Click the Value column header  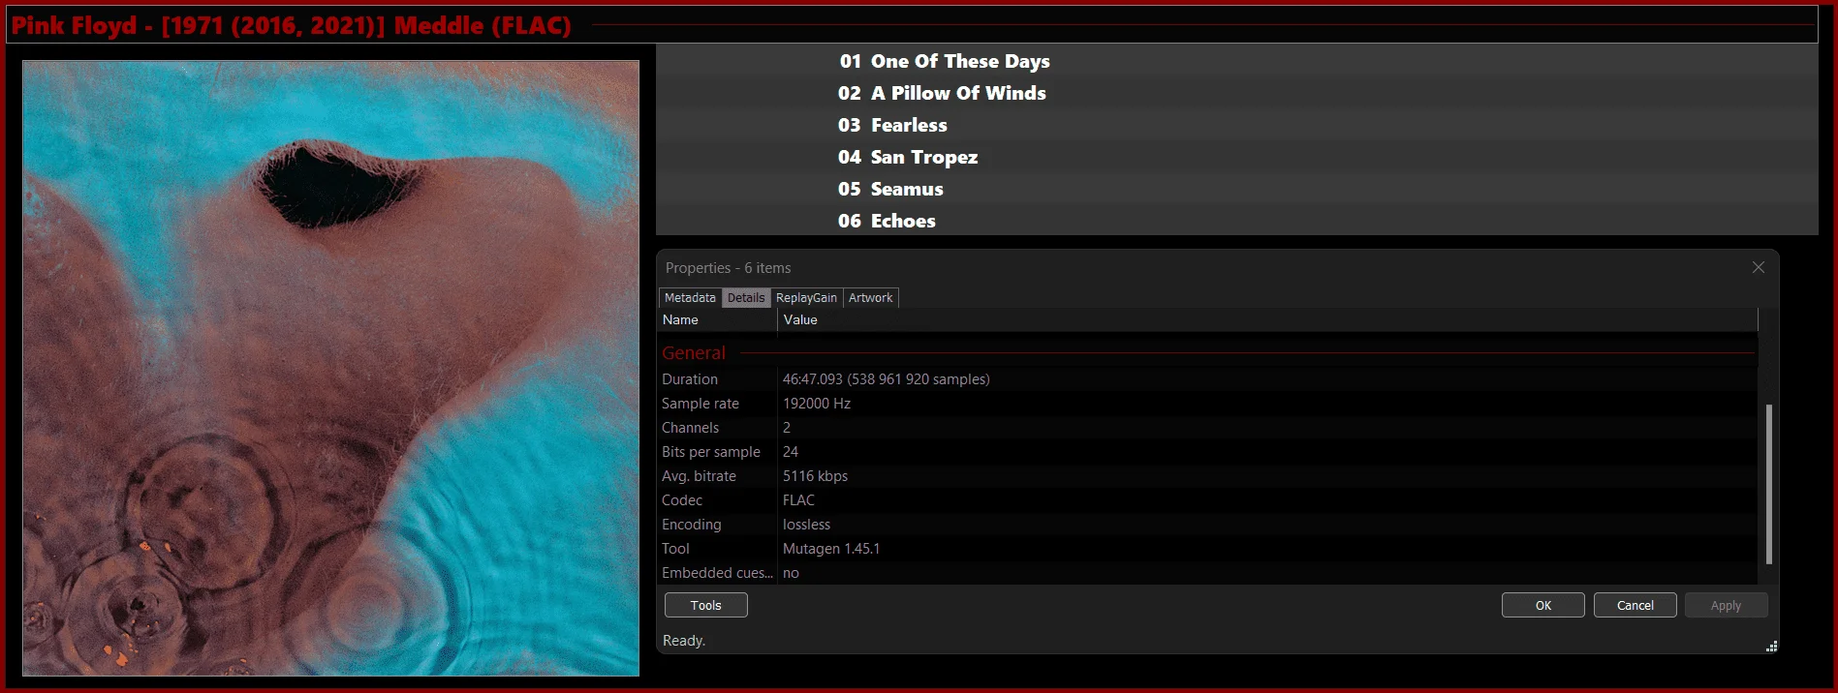point(1267,319)
